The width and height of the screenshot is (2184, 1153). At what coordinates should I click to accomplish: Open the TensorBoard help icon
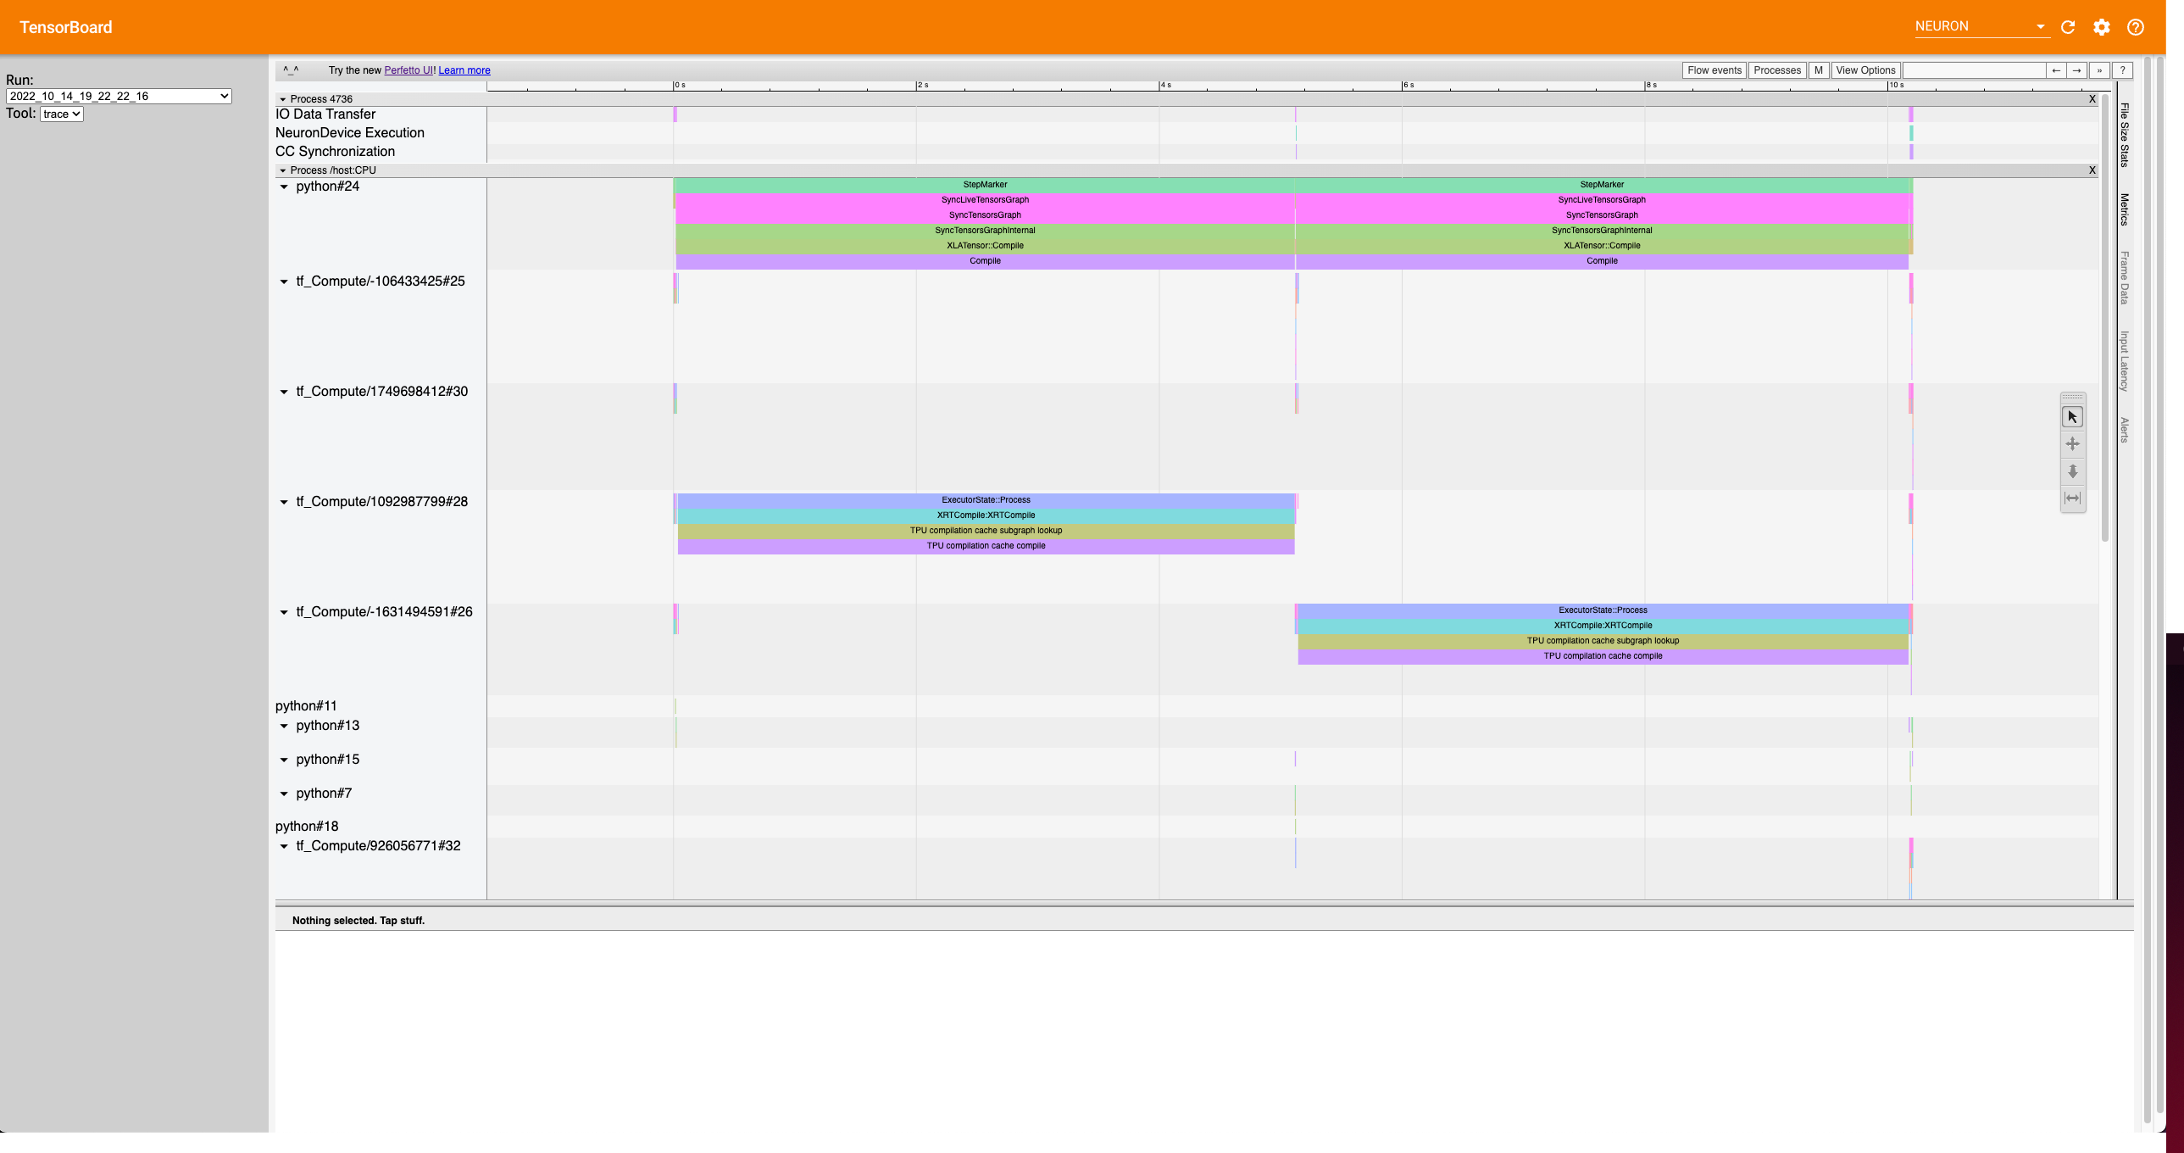point(2136,26)
